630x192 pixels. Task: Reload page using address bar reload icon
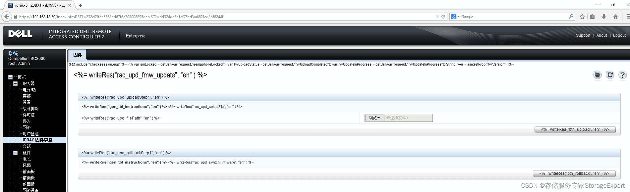point(443,17)
